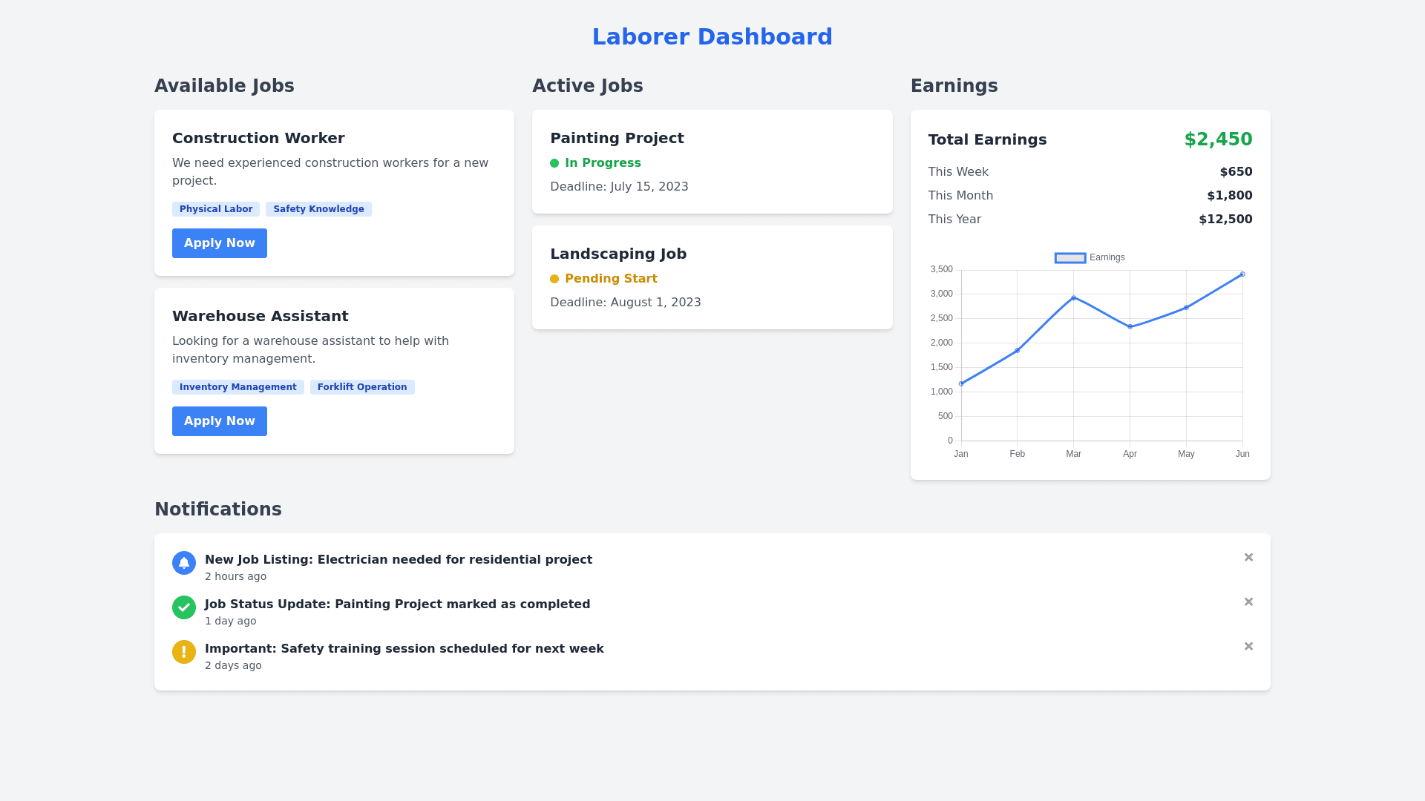The height and width of the screenshot is (801, 1425).
Task: Click the $2,450 total earnings amount
Action: pyautogui.click(x=1218, y=139)
